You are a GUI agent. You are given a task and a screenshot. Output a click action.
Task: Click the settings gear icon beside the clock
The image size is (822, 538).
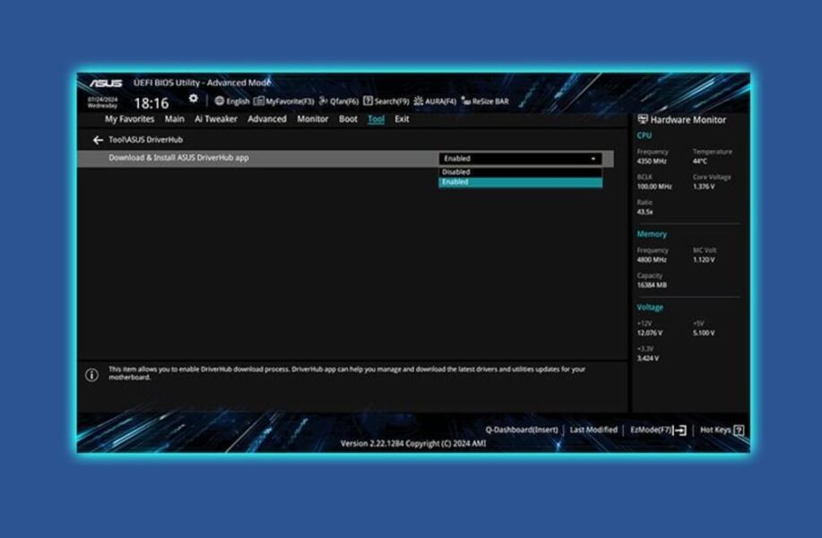point(194,99)
